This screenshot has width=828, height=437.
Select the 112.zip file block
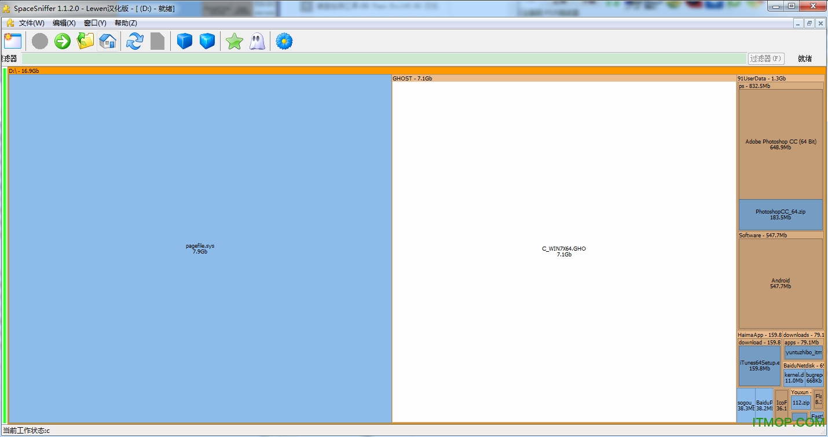[801, 403]
